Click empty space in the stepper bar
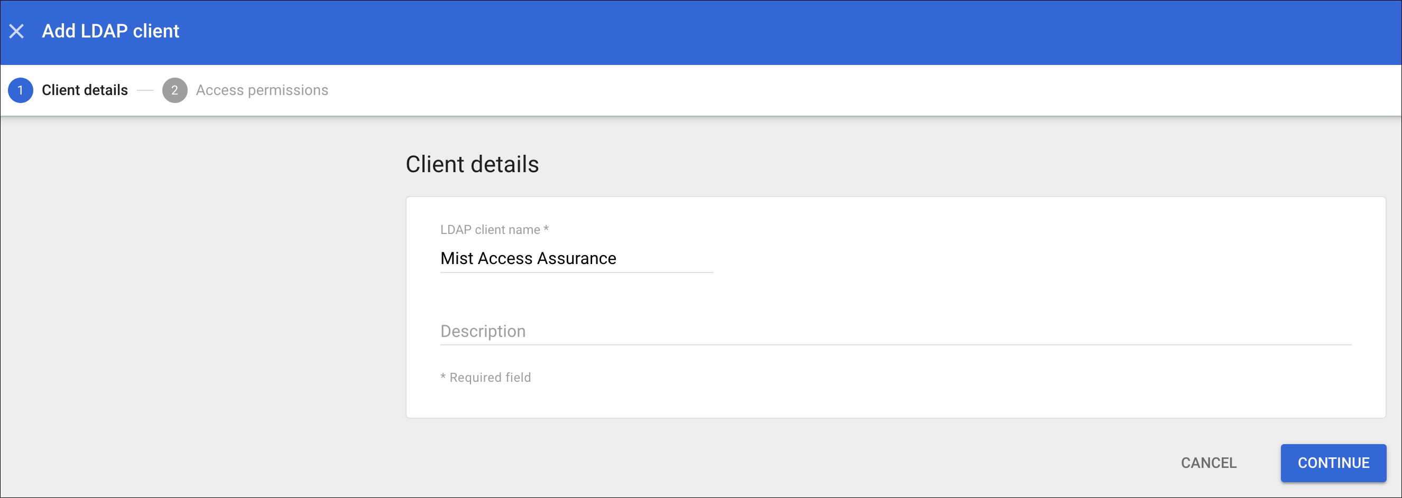This screenshot has height=498, width=1402. coord(816,90)
